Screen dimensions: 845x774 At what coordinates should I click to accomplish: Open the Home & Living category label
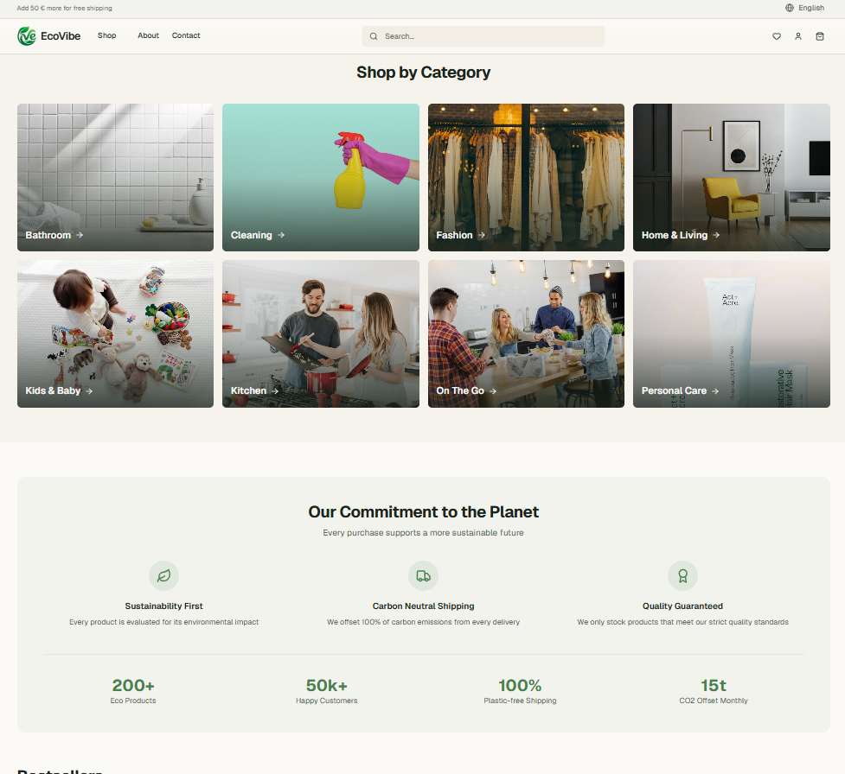point(674,235)
